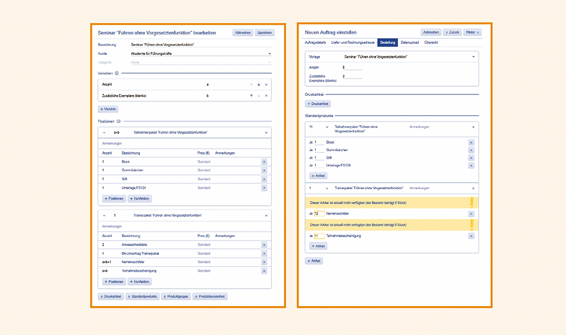Image resolution: width=566 pixels, height=335 pixels.
Task: Save the seminar template with Speichern
Action: click(265, 33)
